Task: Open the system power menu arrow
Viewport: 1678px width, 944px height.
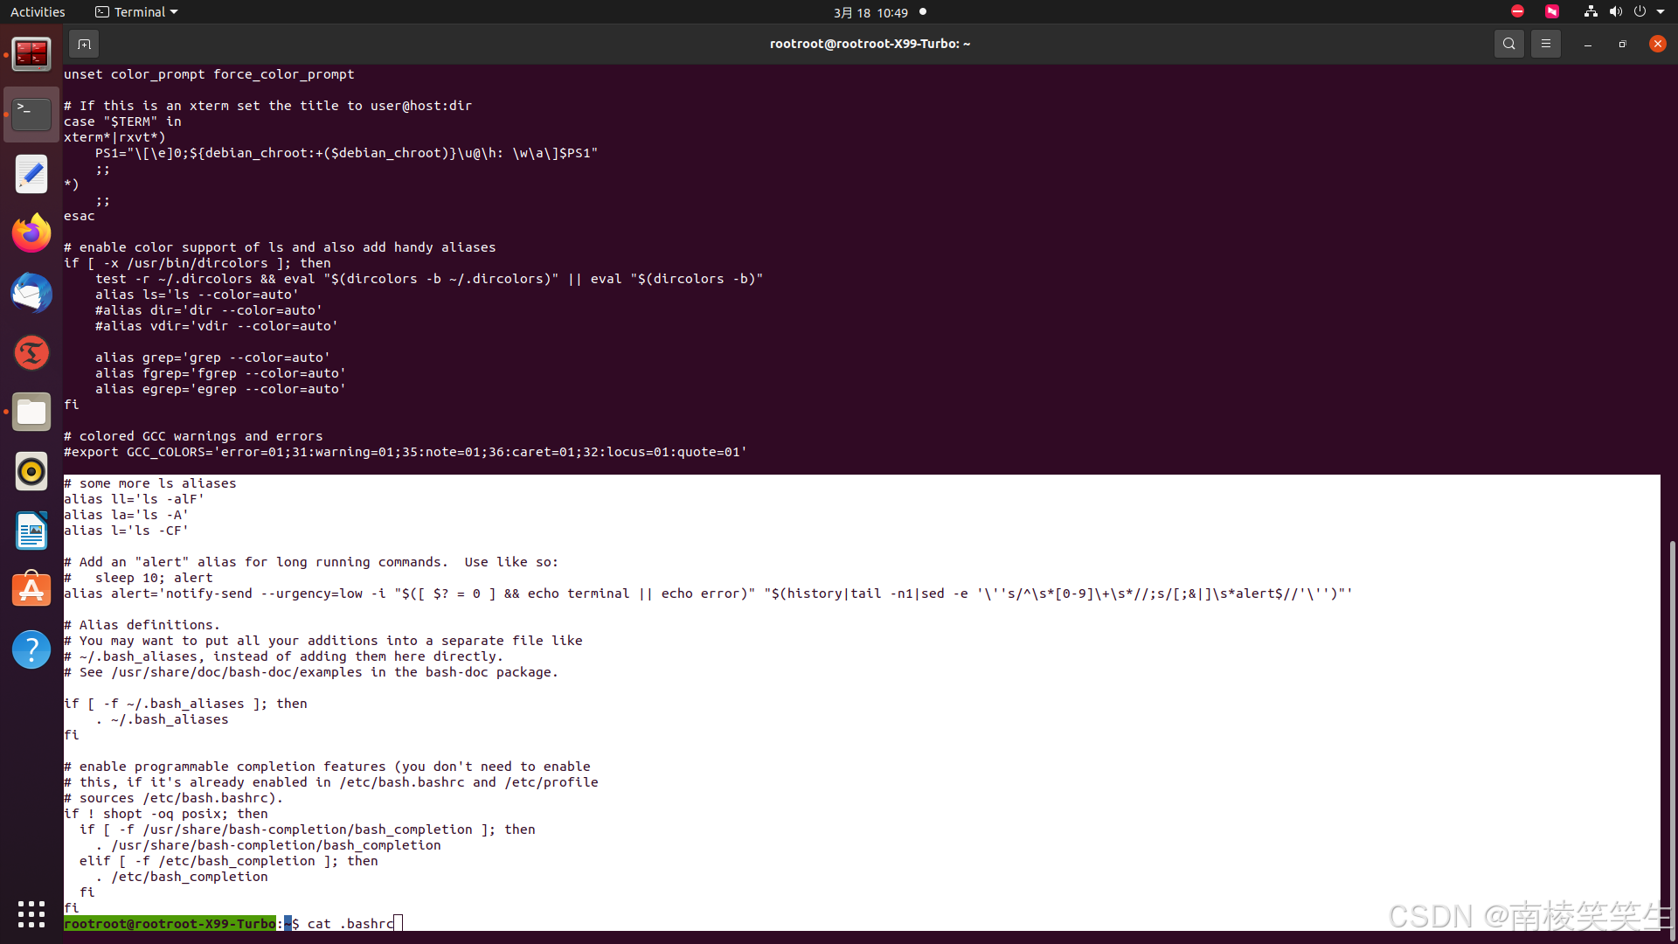Action: (x=1660, y=12)
